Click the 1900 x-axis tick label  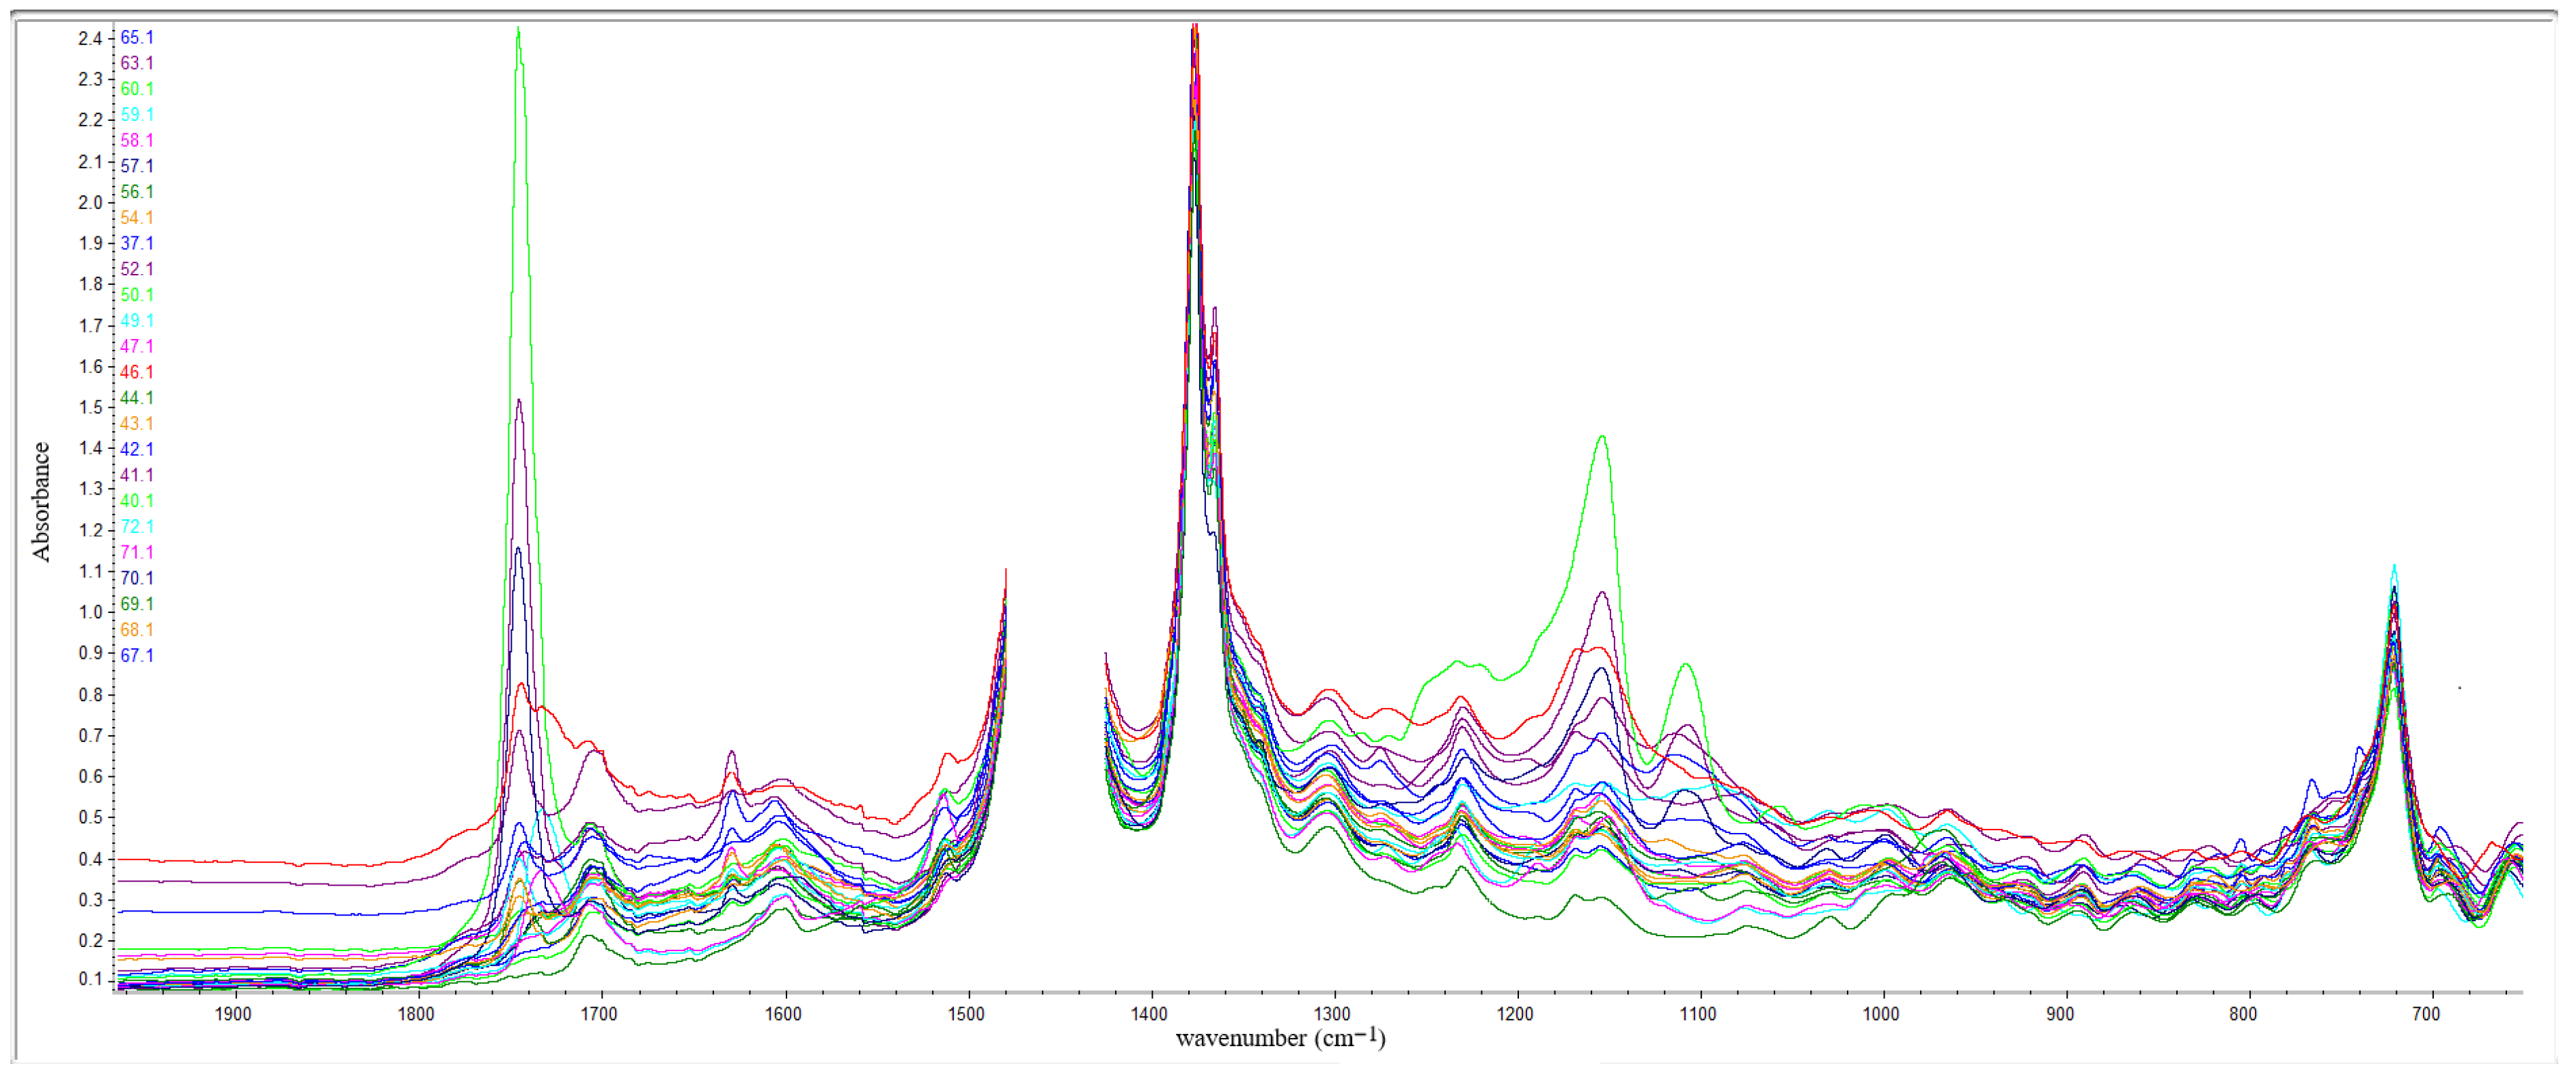[233, 1015]
